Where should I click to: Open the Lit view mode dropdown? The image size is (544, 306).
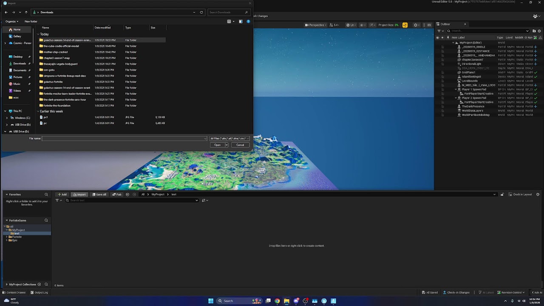tap(351, 25)
